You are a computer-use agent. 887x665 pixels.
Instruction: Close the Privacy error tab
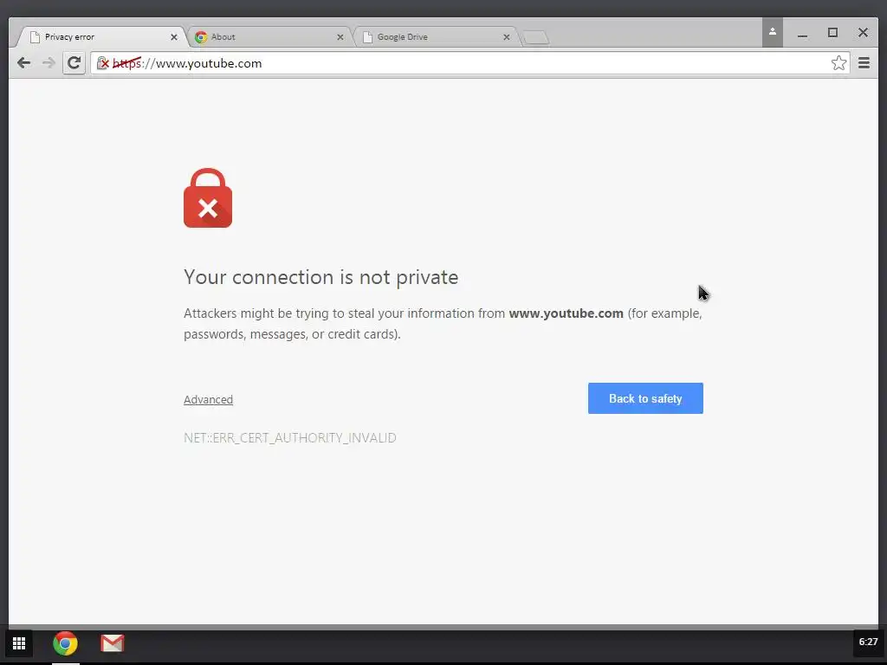(173, 36)
